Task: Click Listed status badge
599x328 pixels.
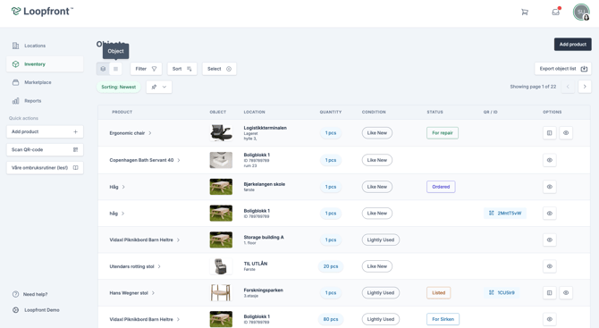Action: pos(439,293)
